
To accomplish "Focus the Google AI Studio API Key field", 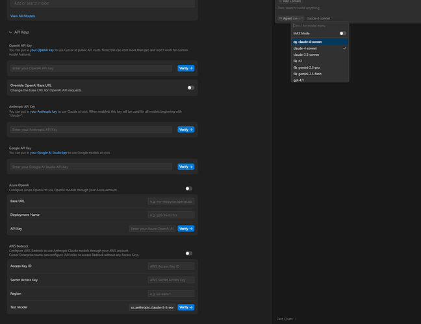I will (91, 167).
